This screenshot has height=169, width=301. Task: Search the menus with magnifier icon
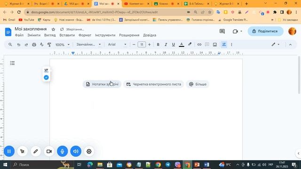(x=10, y=45)
